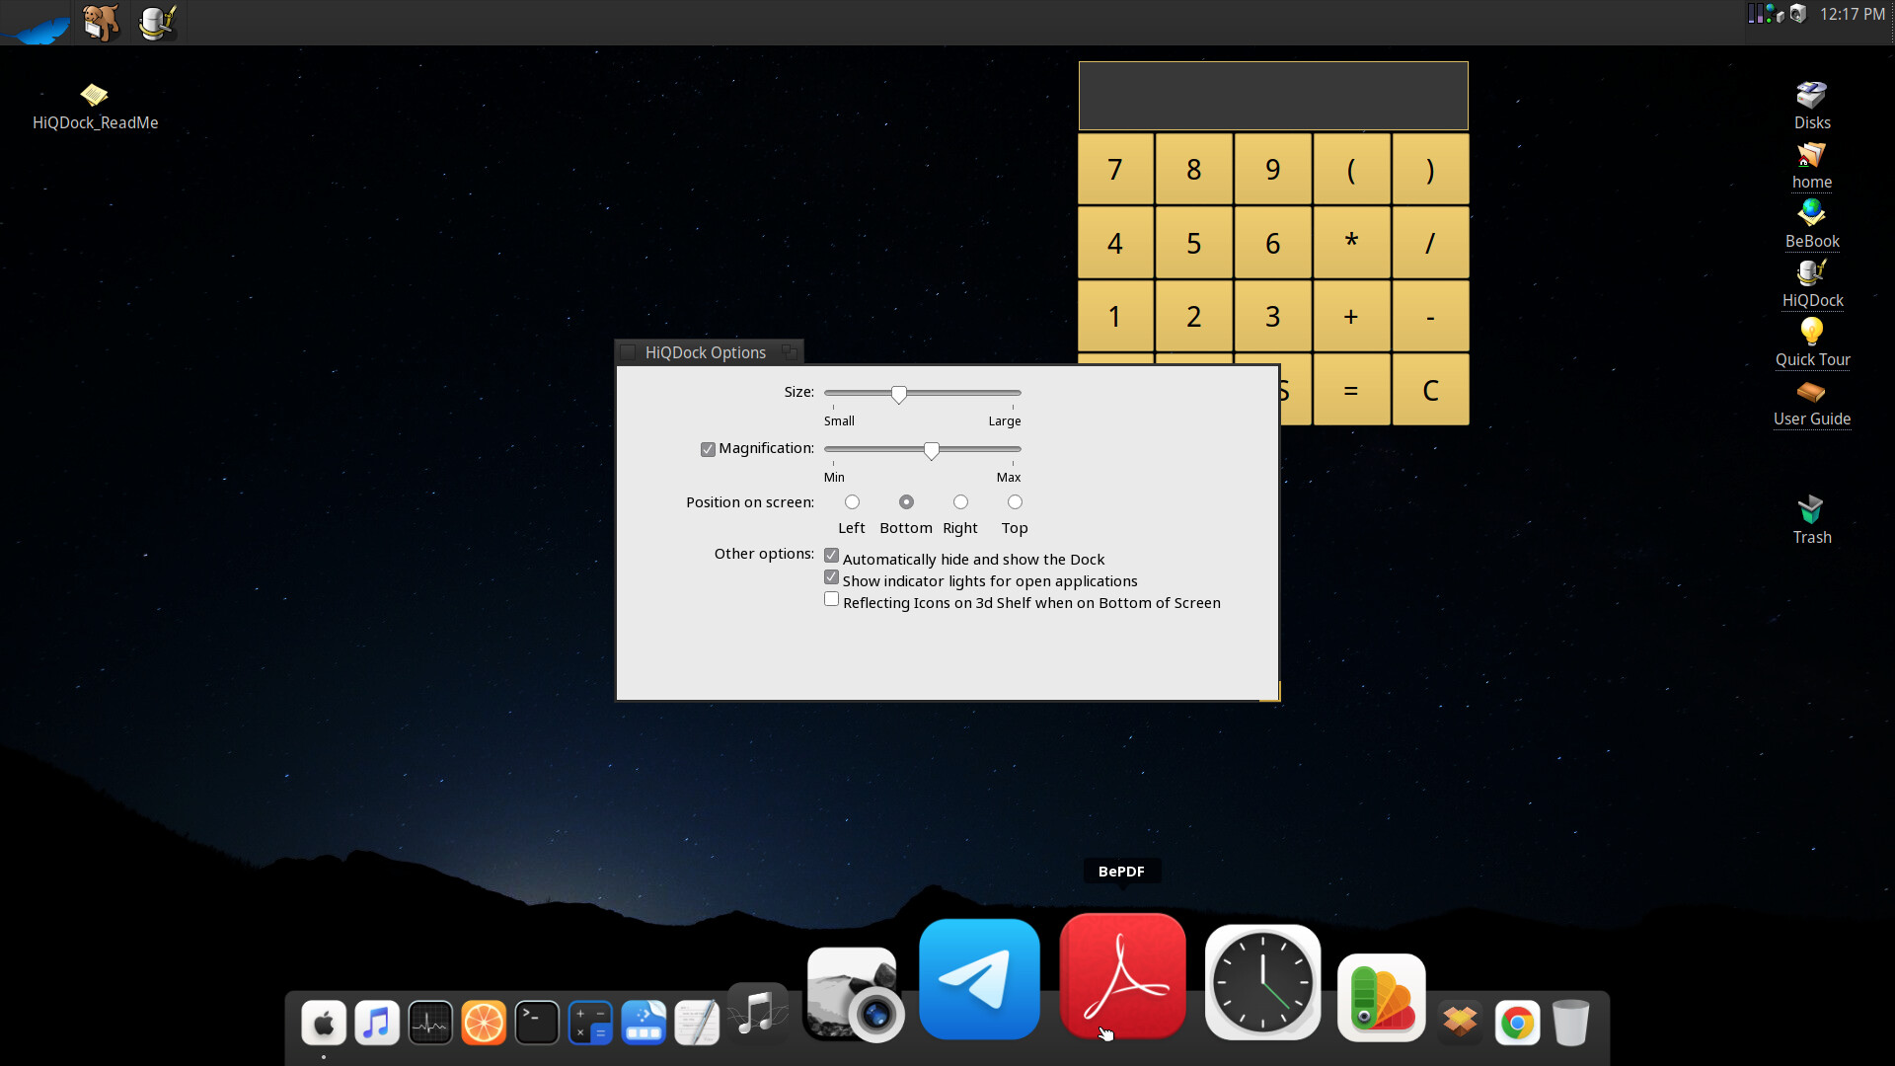The width and height of the screenshot is (1895, 1066).
Task: Launch BePDF from the dock
Action: pyautogui.click(x=1122, y=976)
